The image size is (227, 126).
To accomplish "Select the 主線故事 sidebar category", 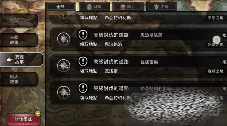I will coord(19,40).
